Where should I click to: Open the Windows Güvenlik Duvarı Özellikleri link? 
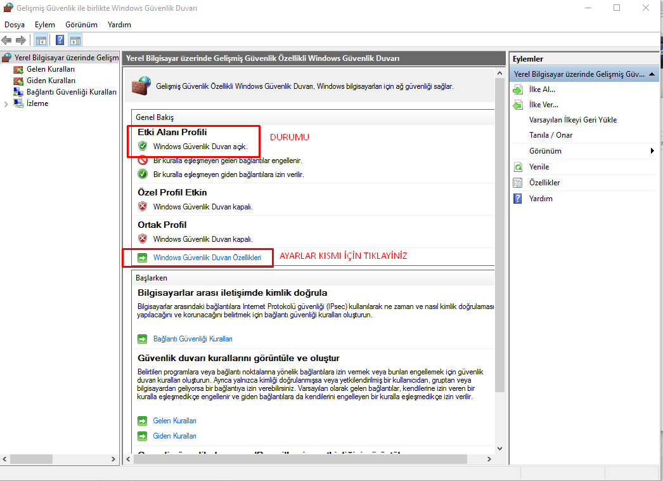(207, 258)
